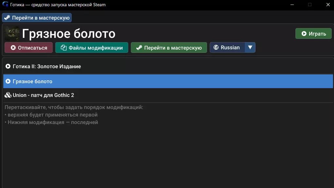The image size is (334, 188).
Task: Click the top 'Перейти в мастерскую' button
Action: 37,18
